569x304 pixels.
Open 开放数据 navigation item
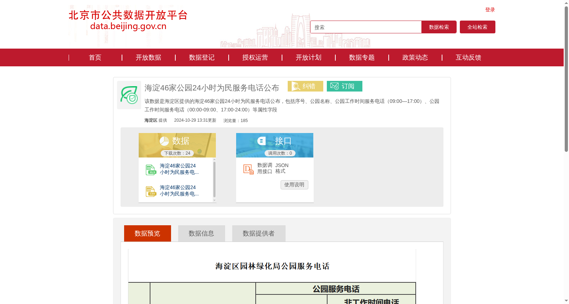[148, 57]
